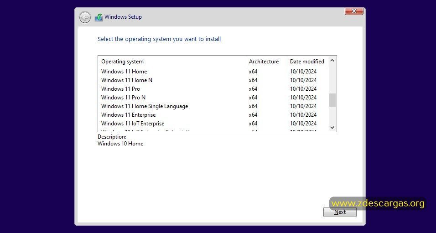
Task: Click date 10/10/2024 in Windows 11 Enterprise row
Action: (x=303, y=114)
